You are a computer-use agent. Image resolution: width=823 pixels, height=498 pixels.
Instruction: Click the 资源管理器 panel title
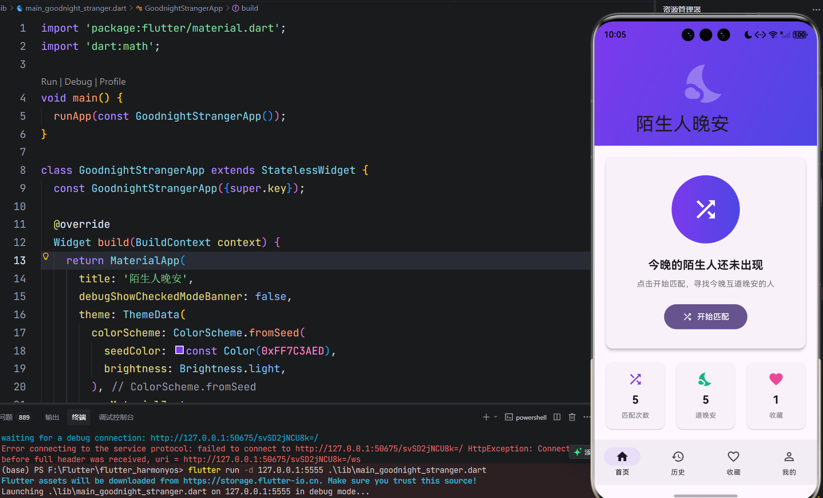pyautogui.click(x=682, y=9)
